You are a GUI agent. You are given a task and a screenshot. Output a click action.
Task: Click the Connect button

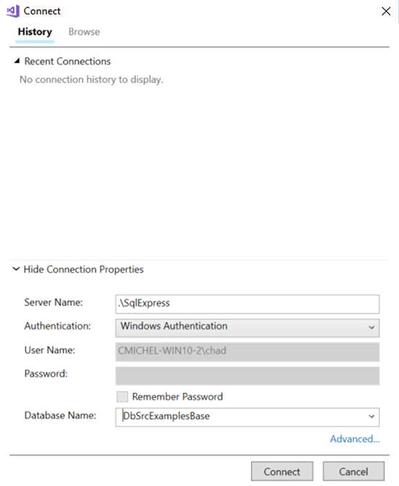pos(281,471)
